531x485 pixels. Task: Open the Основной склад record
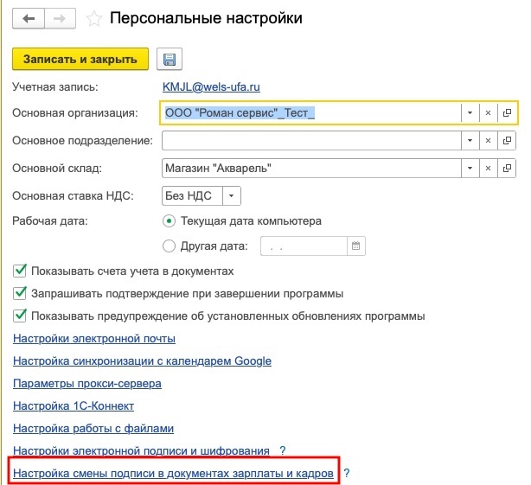pos(507,169)
